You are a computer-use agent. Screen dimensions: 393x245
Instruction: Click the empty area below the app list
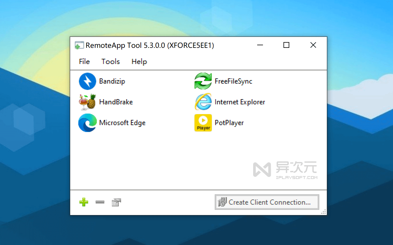[173, 159]
